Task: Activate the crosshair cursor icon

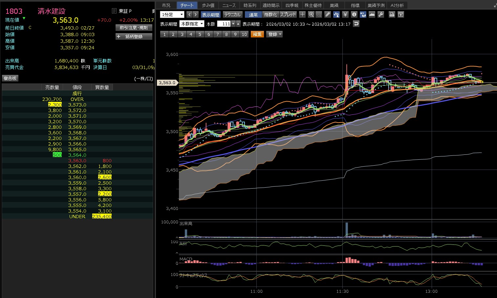Action: pyautogui.click(x=302, y=14)
